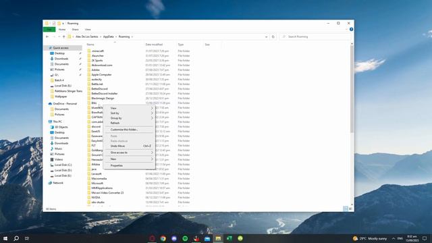Image resolution: width=432 pixels, height=243 pixels.
Task: Click the Up one level arrow
Action: pos(63,36)
